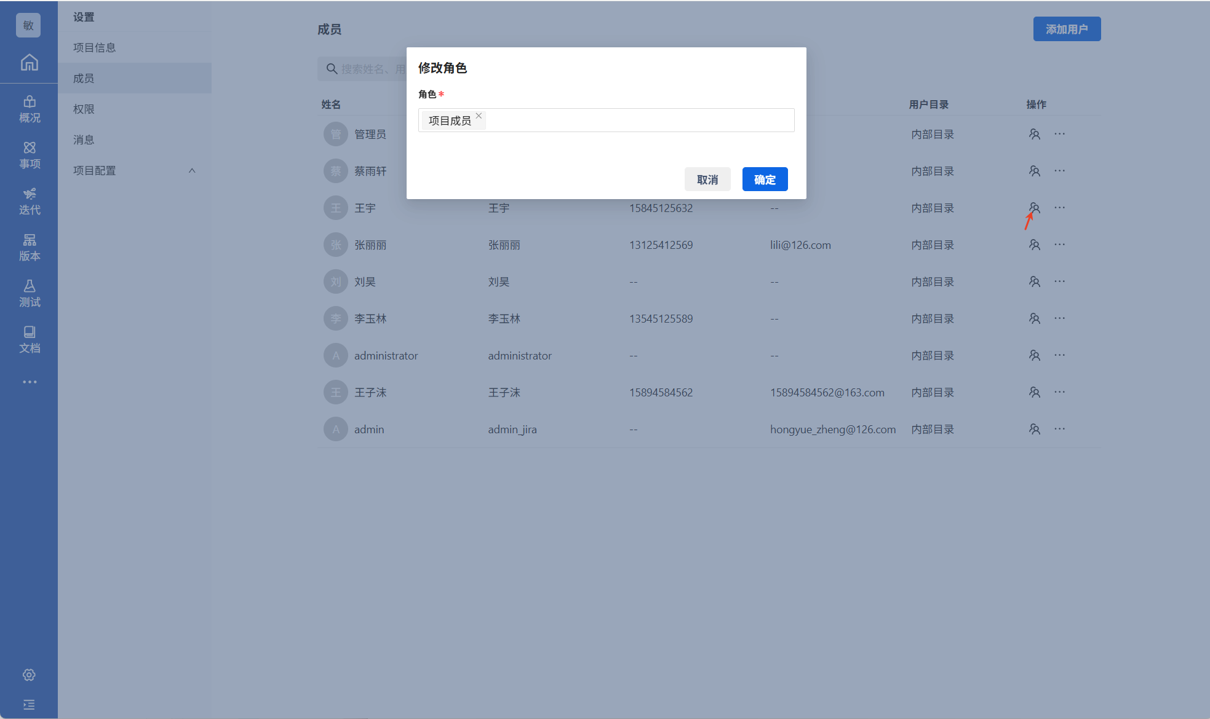Open 项目信息 settings menu item
This screenshot has width=1210, height=719.
94,47
